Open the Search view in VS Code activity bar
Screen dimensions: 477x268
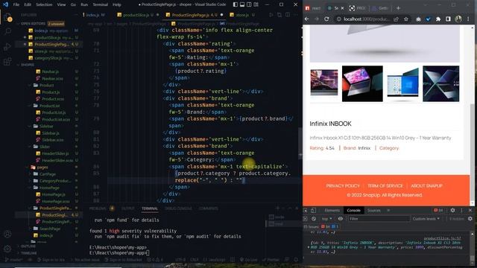point(8,31)
